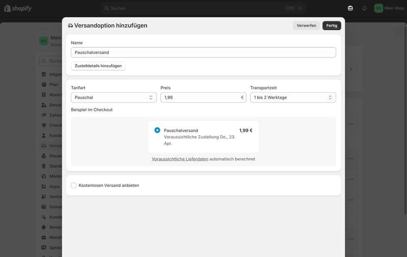Open the Voraussichtliche Lieferdaten link
The image size is (407, 257).
tap(180, 159)
